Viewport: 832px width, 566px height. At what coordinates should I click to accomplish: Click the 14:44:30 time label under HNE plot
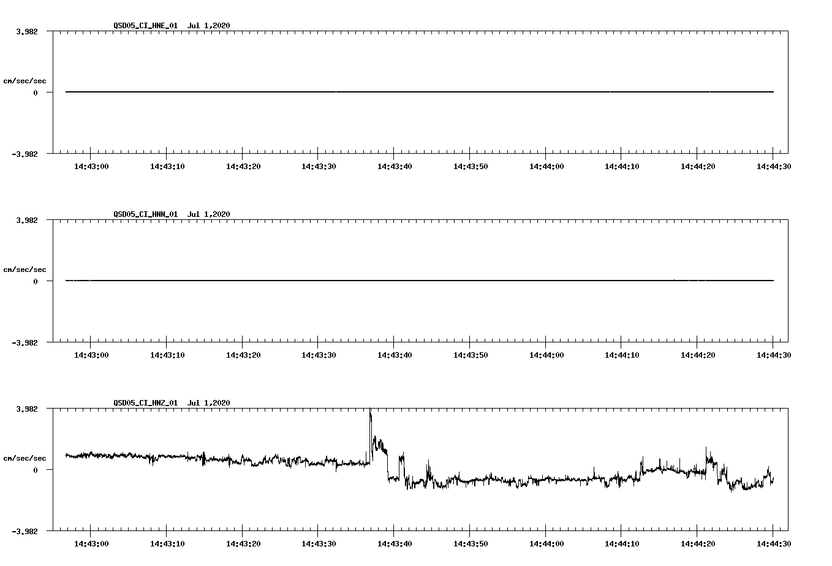click(x=773, y=166)
